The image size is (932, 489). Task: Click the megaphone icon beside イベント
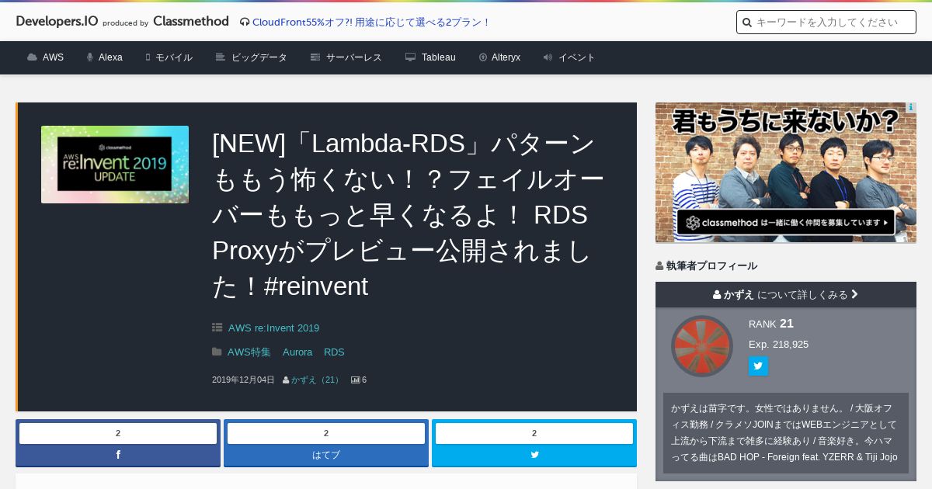tap(548, 57)
